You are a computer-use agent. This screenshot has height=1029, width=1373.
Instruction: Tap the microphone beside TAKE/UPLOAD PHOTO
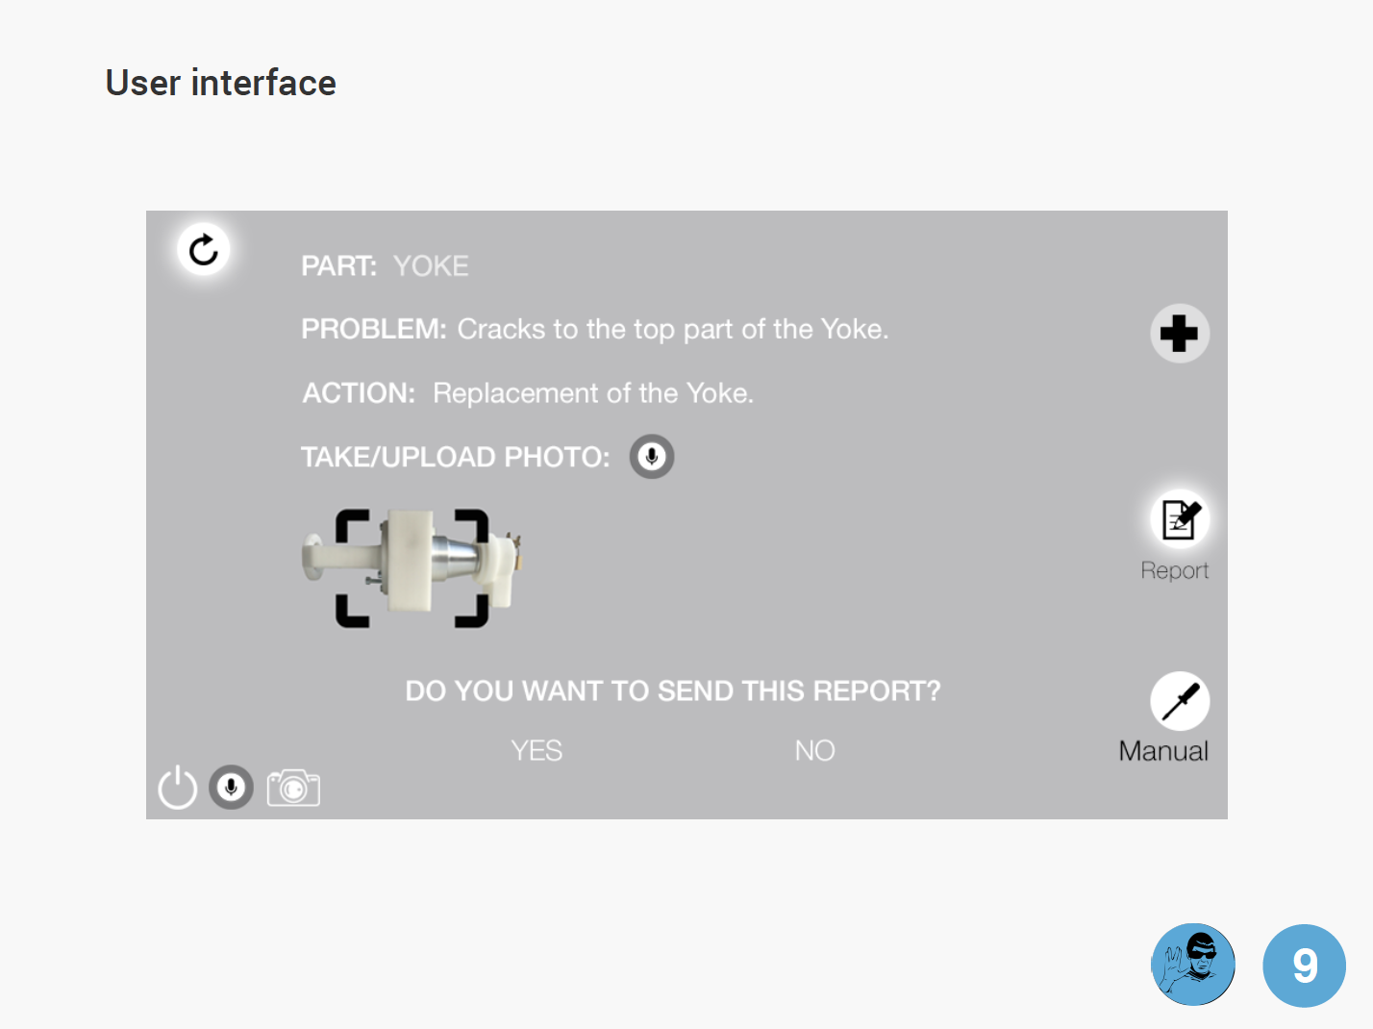pos(652,457)
